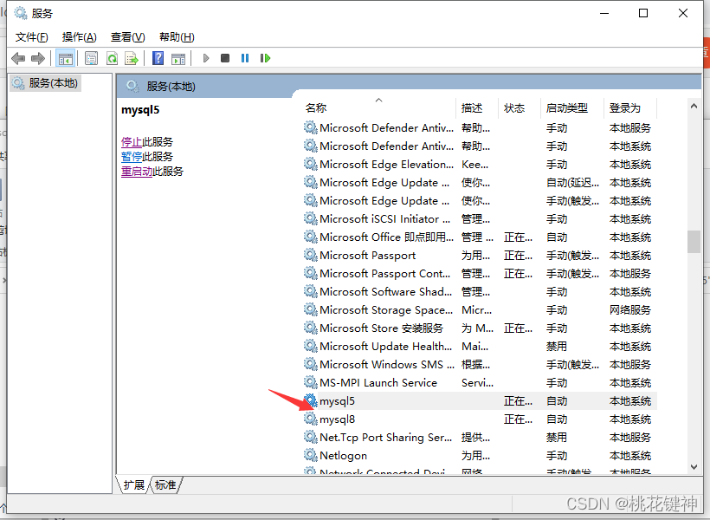This screenshot has width=710, height=520.
Task: Click the 停止 service link
Action: pos(132,142)
